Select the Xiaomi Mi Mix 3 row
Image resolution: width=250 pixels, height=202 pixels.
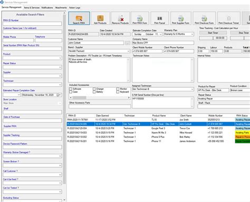pos(158,133)
